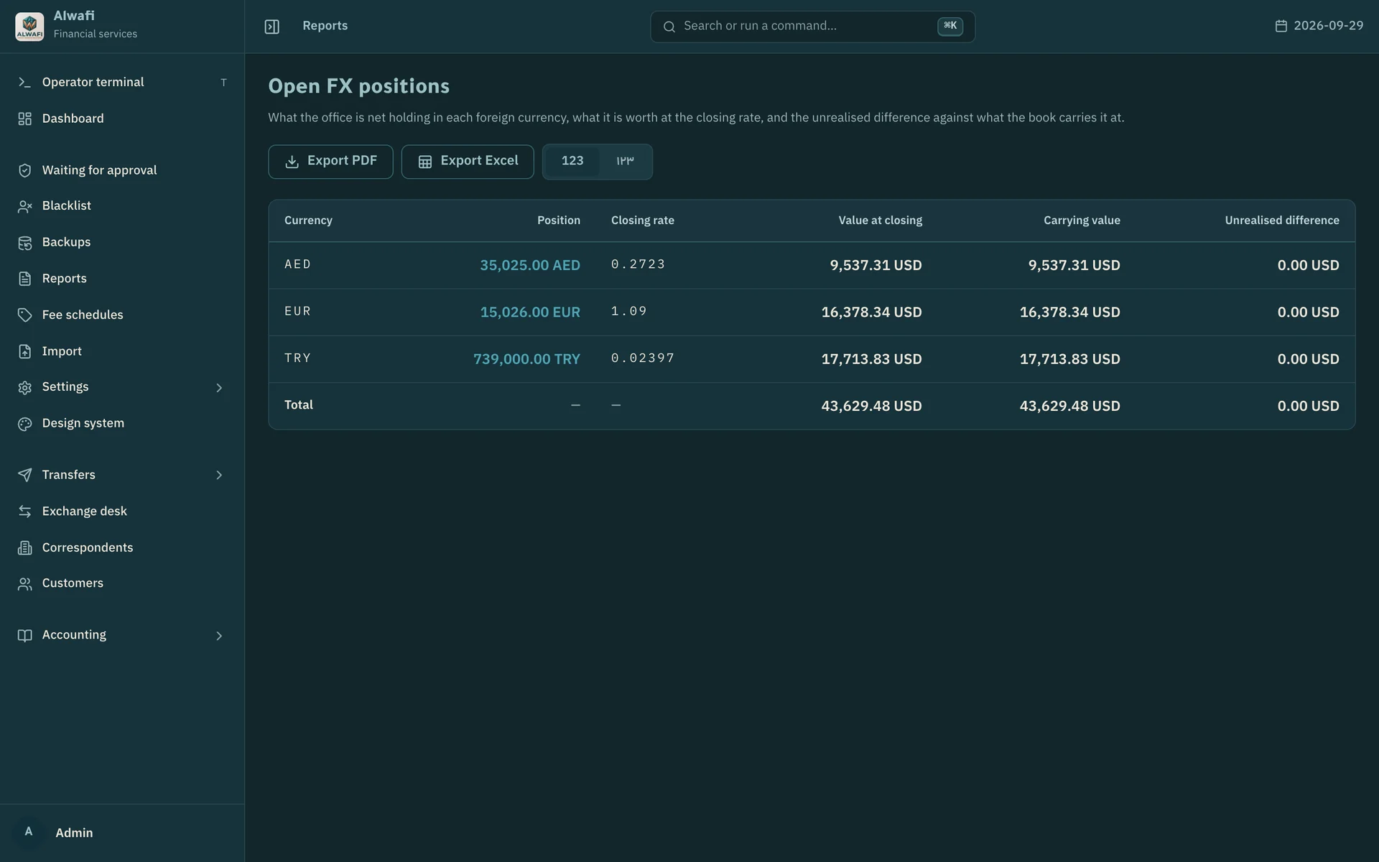The image size is (1379, 862).
Task: Click the download icon in Export PDF
Action: pyautogui.click(x=292, y=162)
